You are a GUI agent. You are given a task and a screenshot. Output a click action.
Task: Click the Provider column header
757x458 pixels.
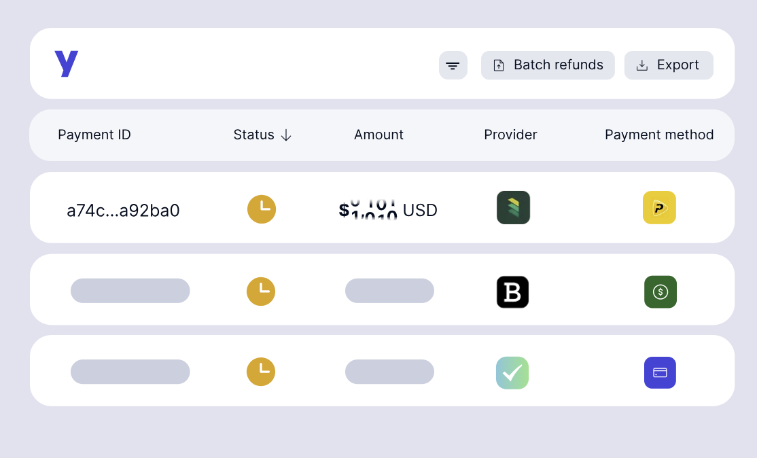510,135
